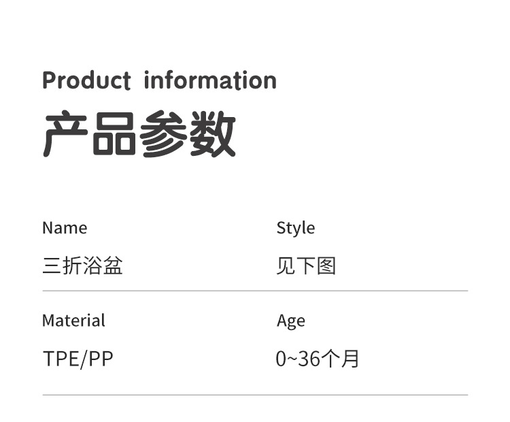Click the TPE/PP material value
The image size is (510, 422).
pyautogui.click(x=78, y=359)
